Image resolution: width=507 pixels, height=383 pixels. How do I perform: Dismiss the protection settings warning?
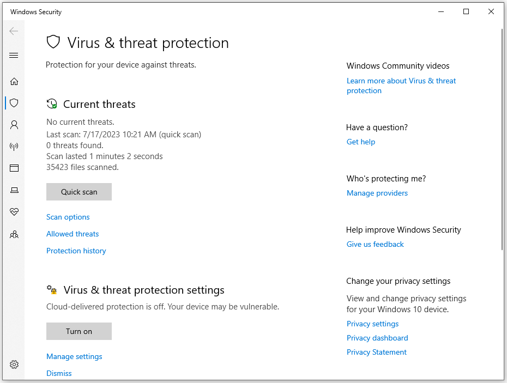[59, 373]
